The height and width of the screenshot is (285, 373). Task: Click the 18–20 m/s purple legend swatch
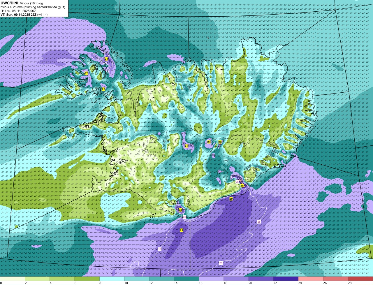click(x=236, y=279)
